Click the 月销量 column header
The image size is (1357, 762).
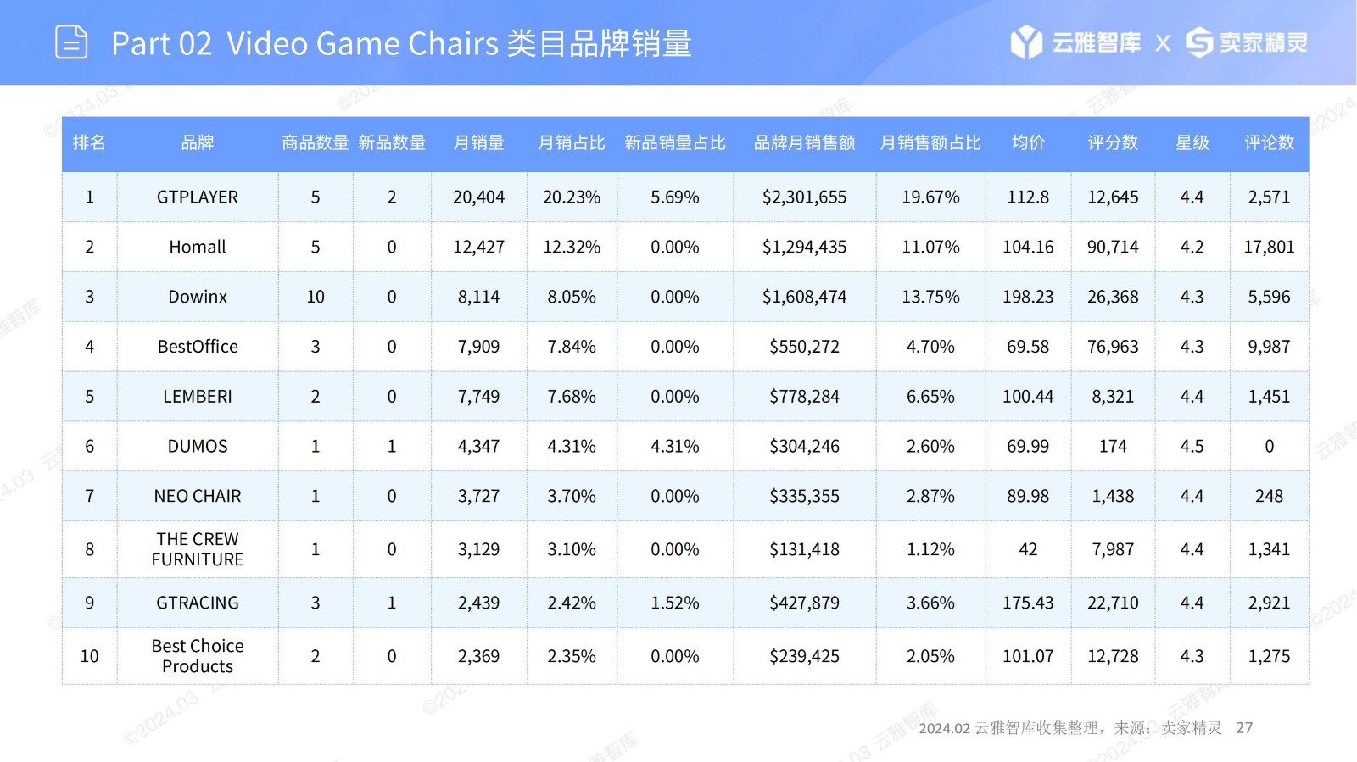click(x=478, y=143)
